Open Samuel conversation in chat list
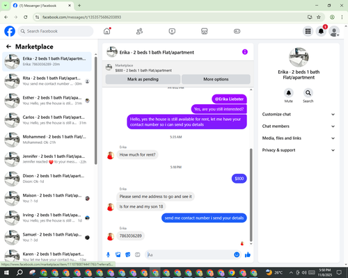The width and height of the screenshot is (348, 278). pos(47,237)
